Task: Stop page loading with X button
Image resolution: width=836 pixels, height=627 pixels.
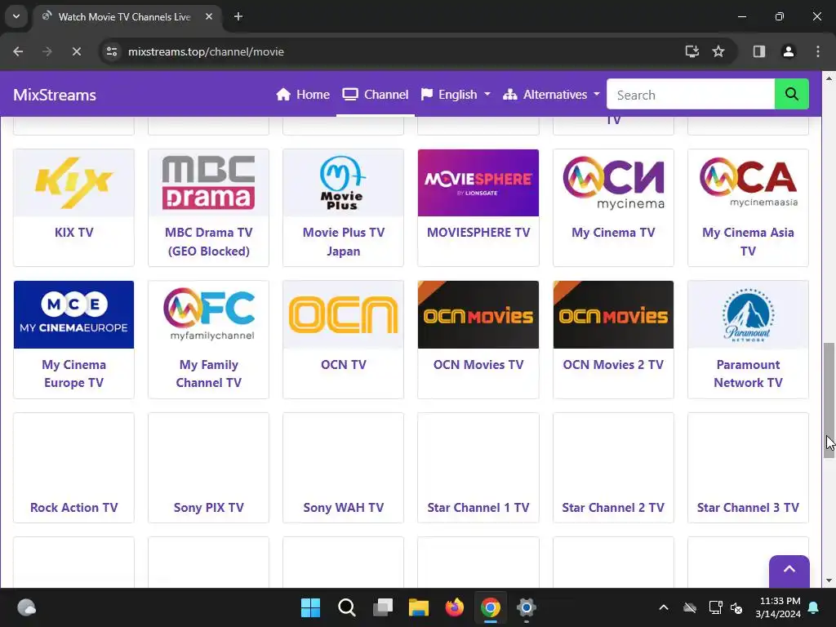Action: [76, 51]
